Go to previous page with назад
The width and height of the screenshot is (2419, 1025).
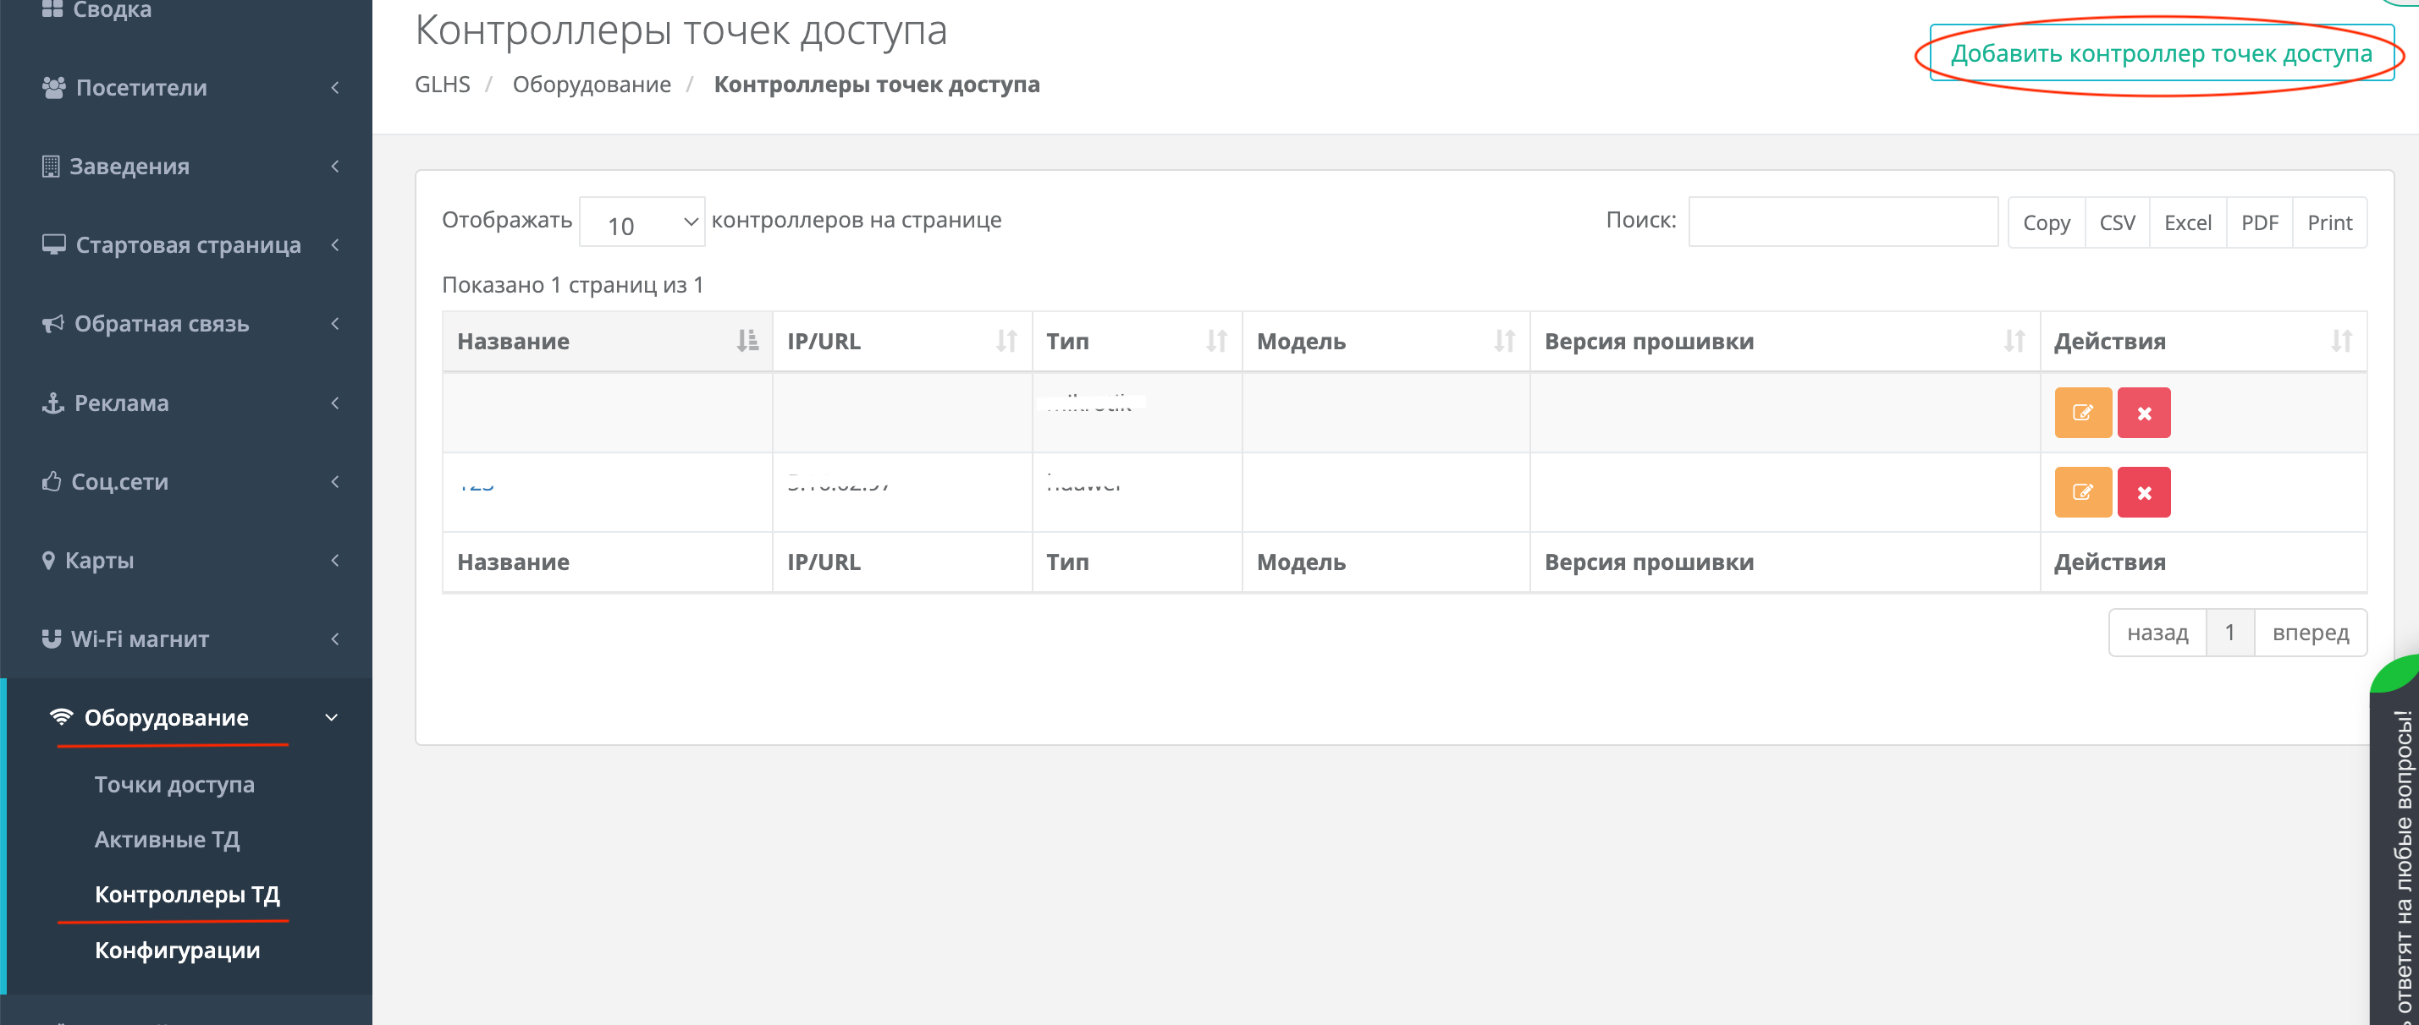(2157, 633)
